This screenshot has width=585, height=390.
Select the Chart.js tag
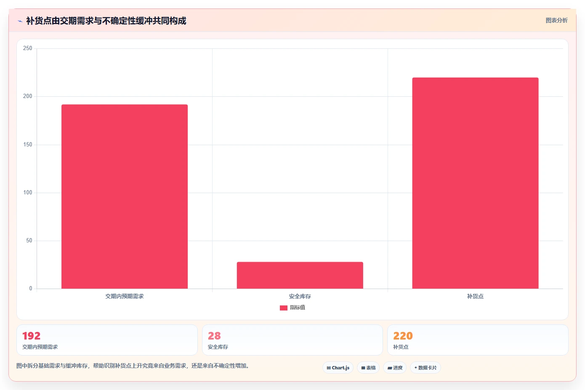click(x=338, y=368)
